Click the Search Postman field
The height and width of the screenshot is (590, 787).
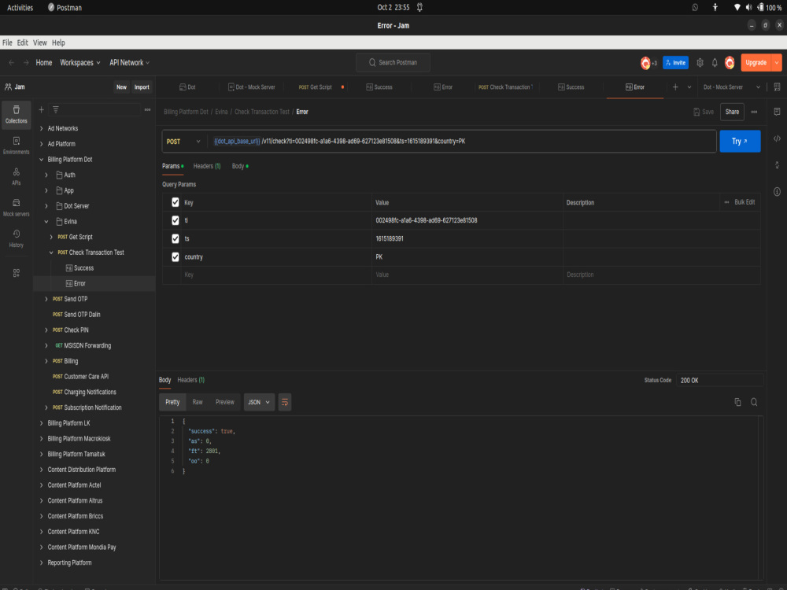(393, 63)
